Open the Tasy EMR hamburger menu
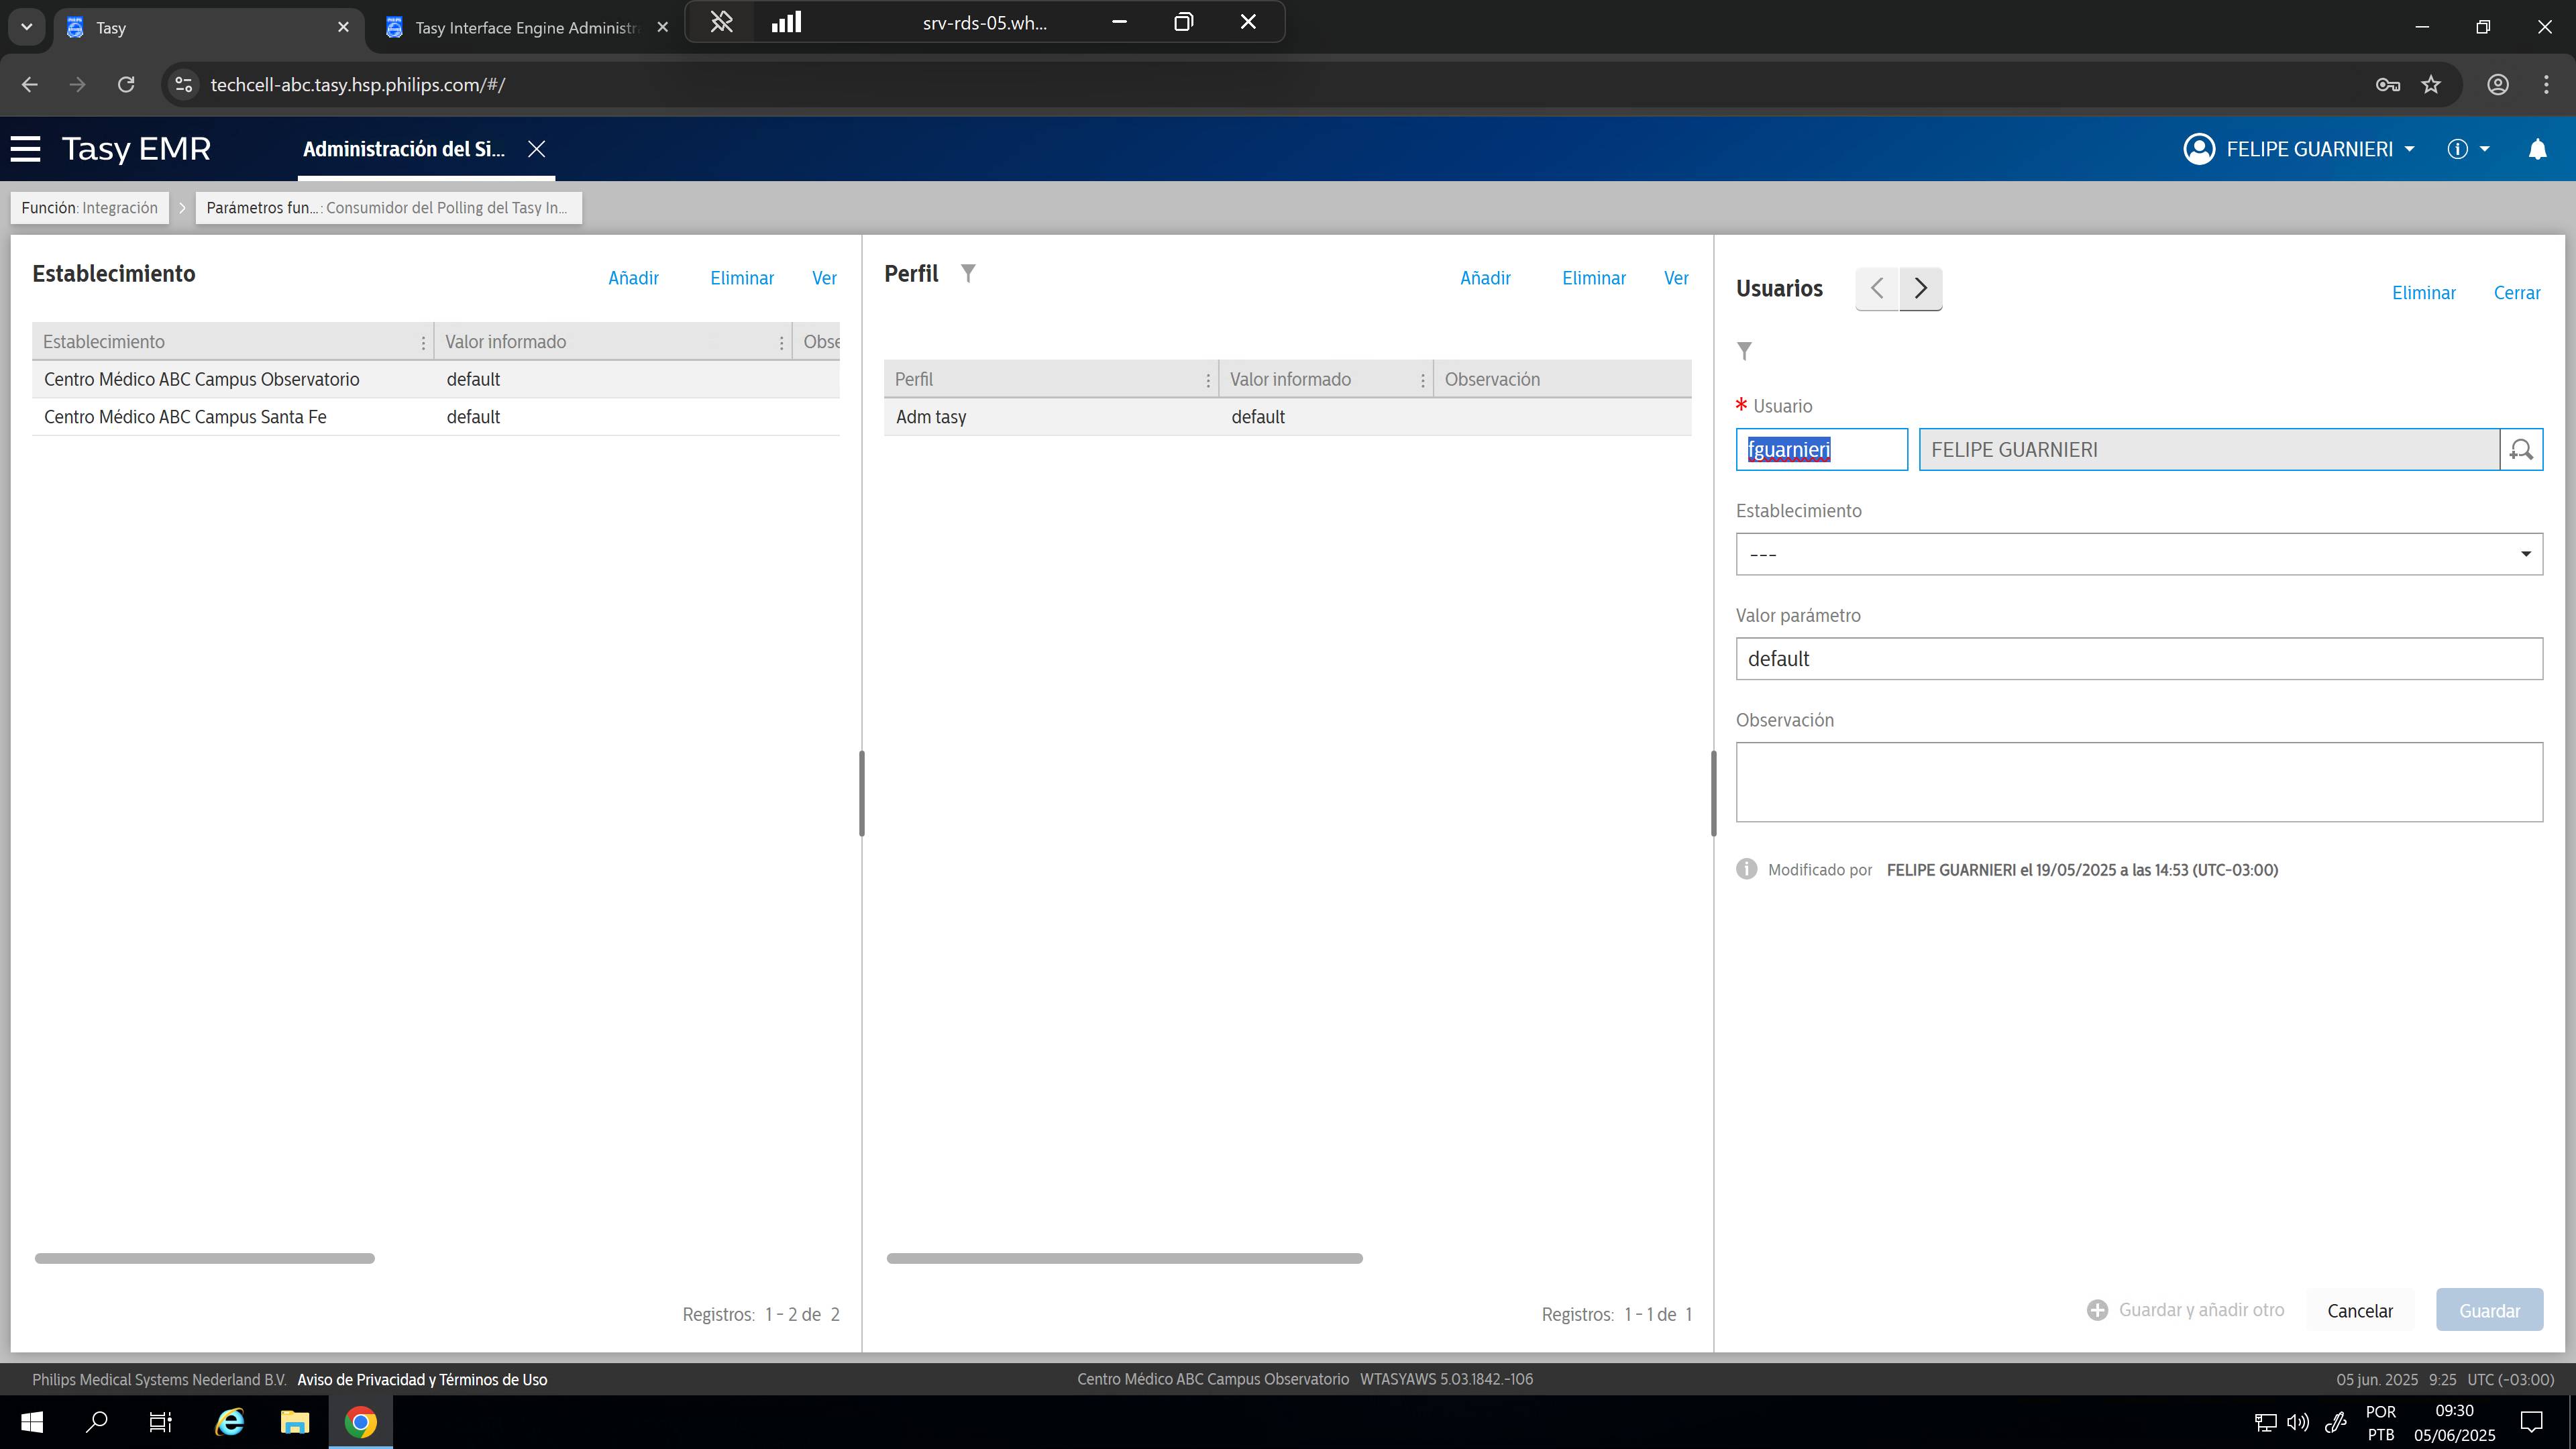This screenshot has width=2576, height=1449. (x=25, y=149)
